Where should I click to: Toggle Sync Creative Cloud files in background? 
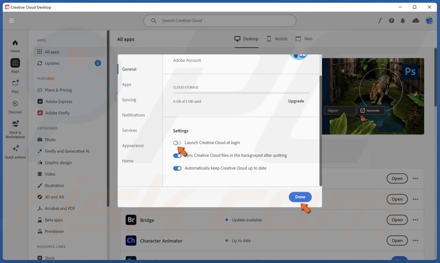pyautogui.click(x=177, y=156)
